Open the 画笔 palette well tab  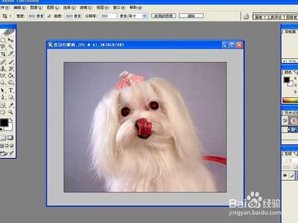click(x=259, y=17)
